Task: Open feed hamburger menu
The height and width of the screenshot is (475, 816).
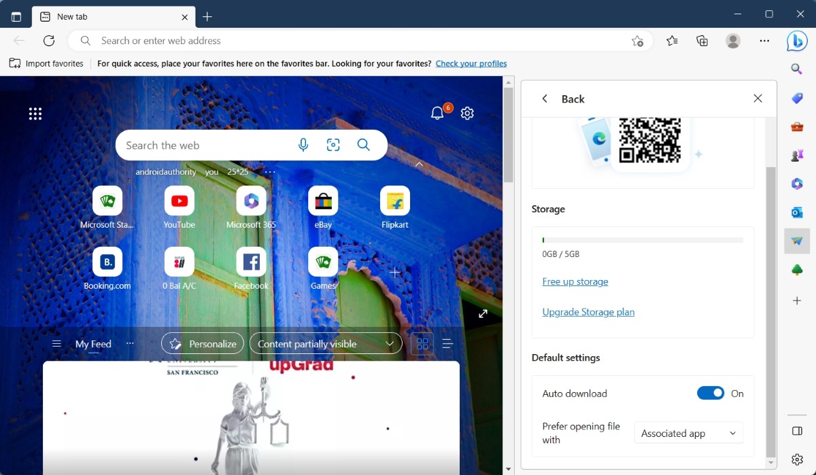Action: click(56, 344)
